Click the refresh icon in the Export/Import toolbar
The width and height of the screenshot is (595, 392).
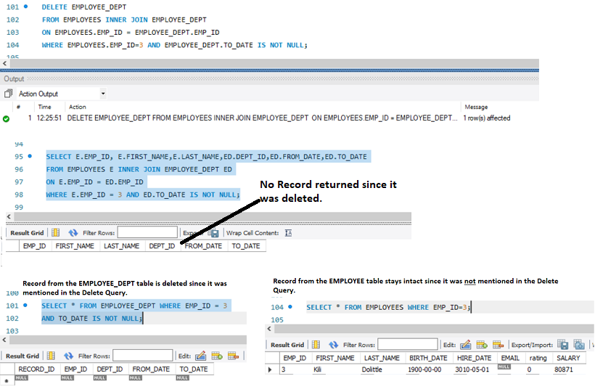(x=333, y=344)
